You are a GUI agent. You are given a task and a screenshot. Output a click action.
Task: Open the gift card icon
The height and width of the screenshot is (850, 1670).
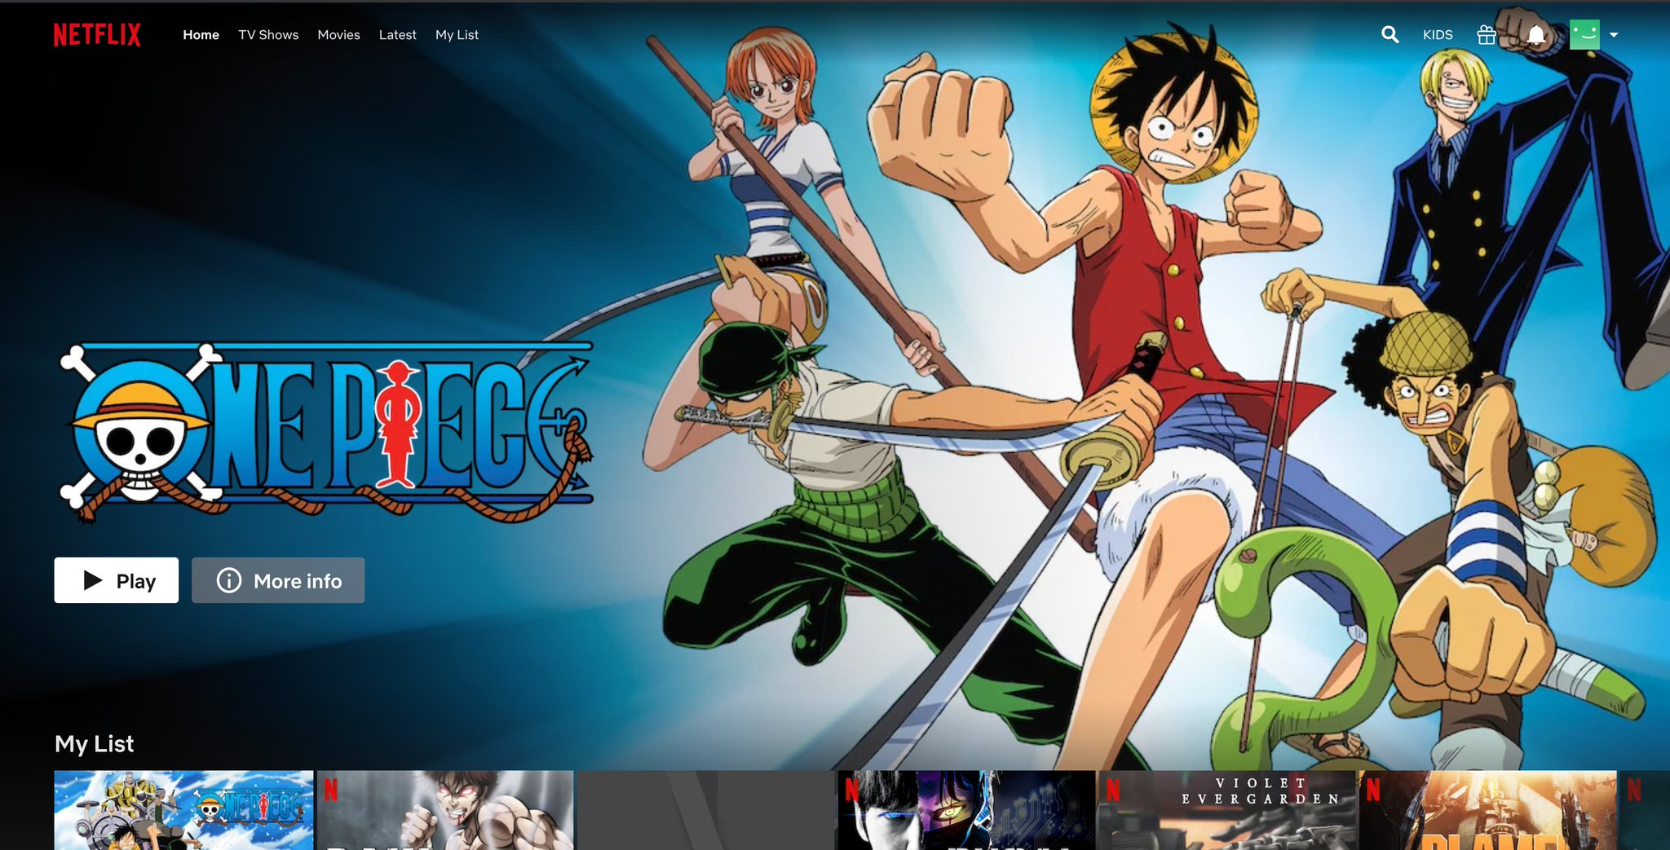point(1487,34)
